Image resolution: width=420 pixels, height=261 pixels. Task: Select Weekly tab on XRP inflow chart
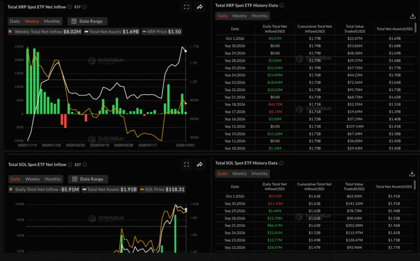point(32,21)
